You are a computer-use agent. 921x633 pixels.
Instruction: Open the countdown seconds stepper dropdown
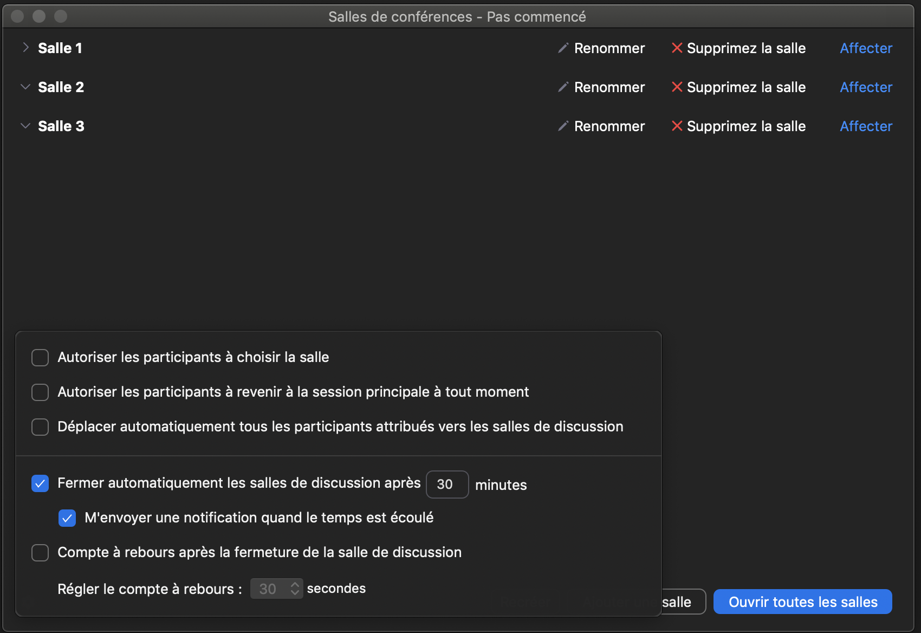point(295,589)
